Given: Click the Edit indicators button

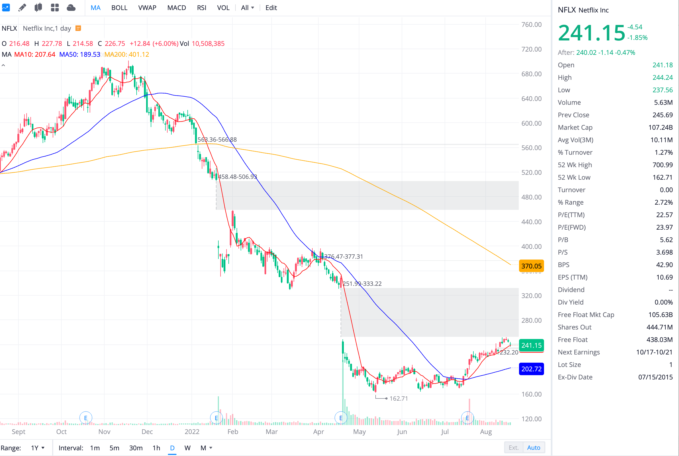Looking at the screenshot, I should 271,8.
